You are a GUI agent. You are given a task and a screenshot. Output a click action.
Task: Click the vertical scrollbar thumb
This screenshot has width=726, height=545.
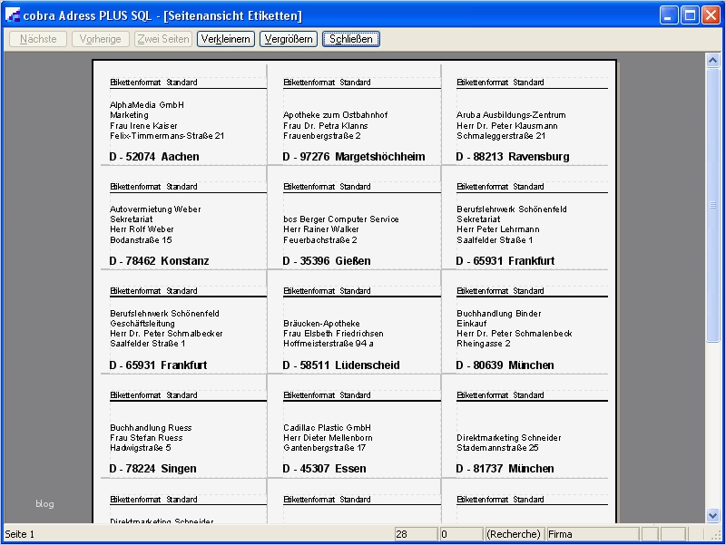click(x=712, y=205)
